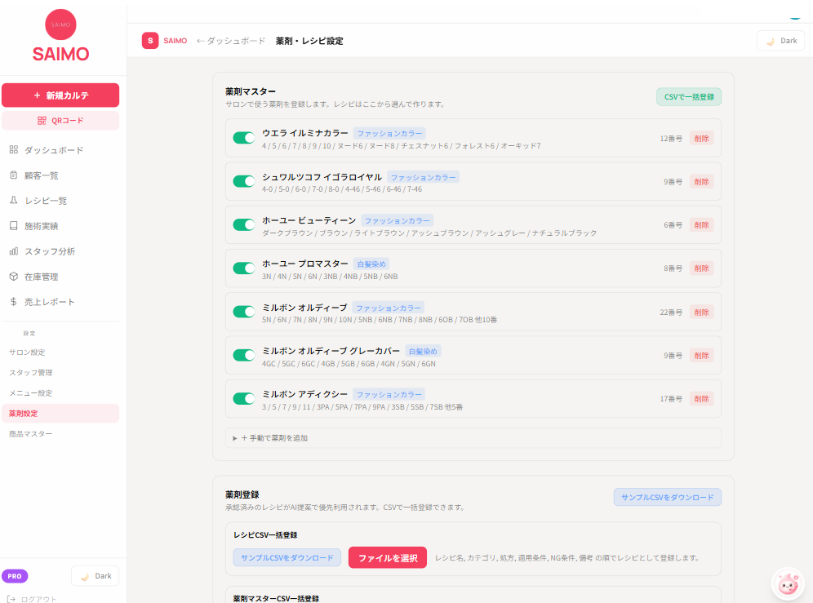813x603 pixels.
Task: Click the ファイルを選択 button
Action: coord(387,558)
